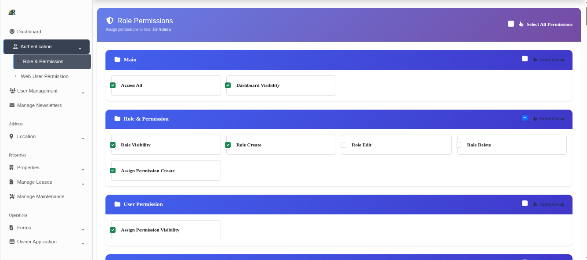Click the Dashboard gauge icon

[x=12, y=32]
